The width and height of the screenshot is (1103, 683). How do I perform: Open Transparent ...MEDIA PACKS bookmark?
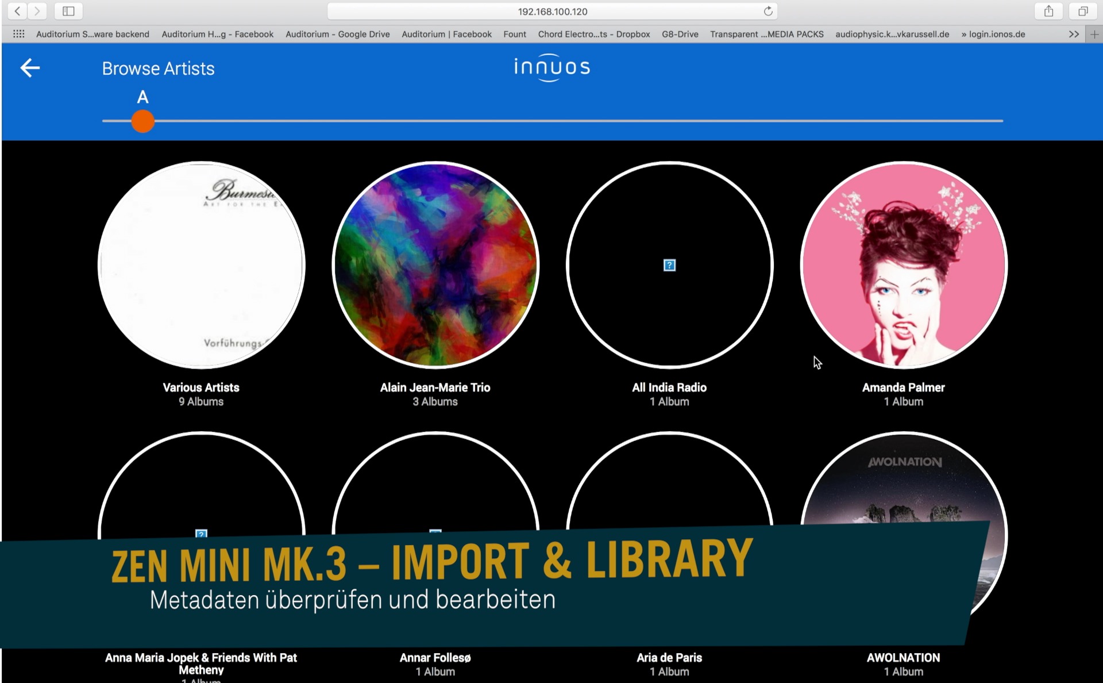point(767,34)
